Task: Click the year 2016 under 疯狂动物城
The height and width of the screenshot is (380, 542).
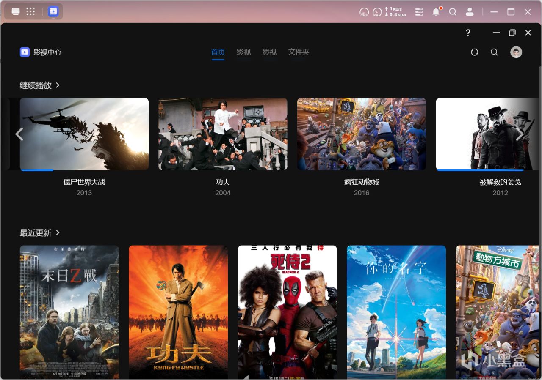Action: pyautogui.click(x=362, y=193)
